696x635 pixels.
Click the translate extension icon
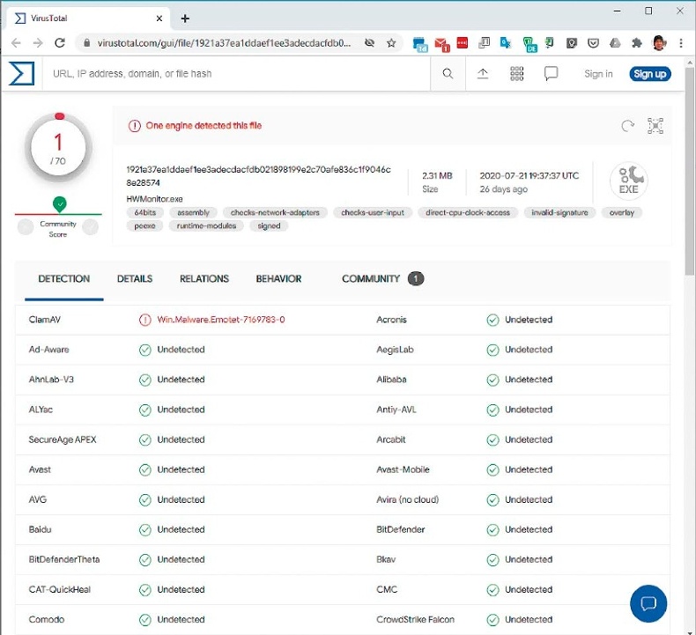pos(506,43)
